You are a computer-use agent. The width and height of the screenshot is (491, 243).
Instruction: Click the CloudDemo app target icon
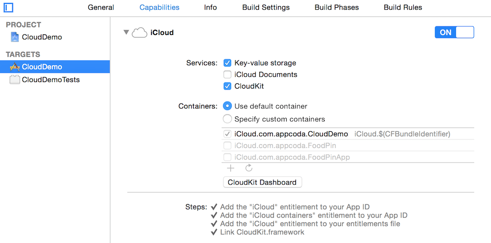pos(15,67)
